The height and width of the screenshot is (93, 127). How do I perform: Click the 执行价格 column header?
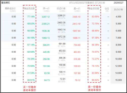118,10
